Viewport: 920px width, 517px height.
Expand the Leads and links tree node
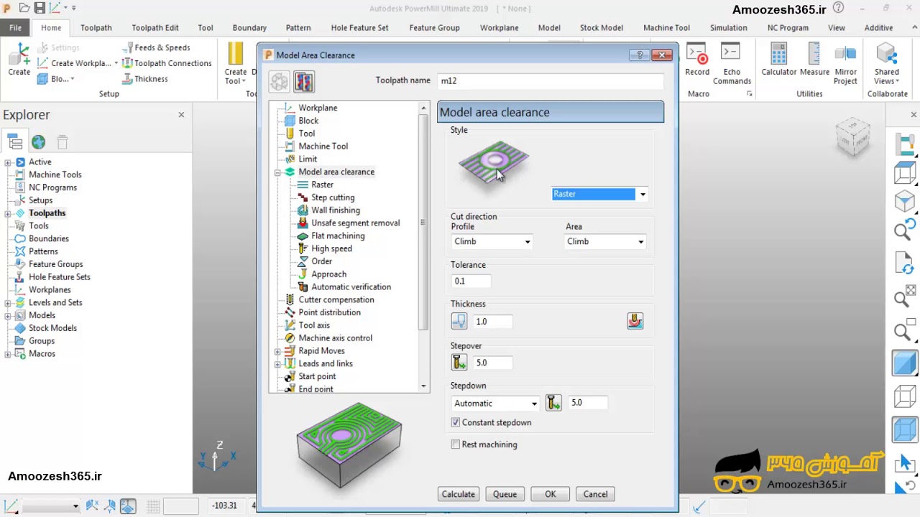click(x=277, y=364)
